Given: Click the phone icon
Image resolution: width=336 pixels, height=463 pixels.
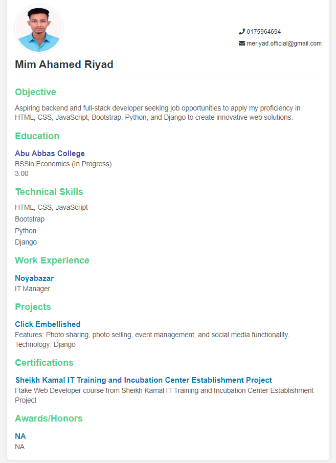Looking at the screenshot, I should 242,32.
